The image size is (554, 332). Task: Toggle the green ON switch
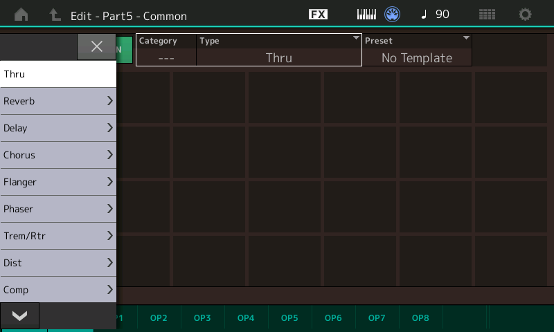tap(125, 50)
